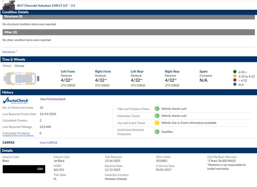Click the car tire diagram icon

click(21, 78)
